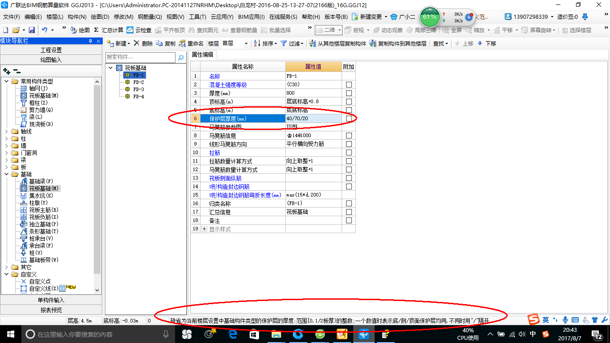Click 新建变更 toolbar button

369,17
